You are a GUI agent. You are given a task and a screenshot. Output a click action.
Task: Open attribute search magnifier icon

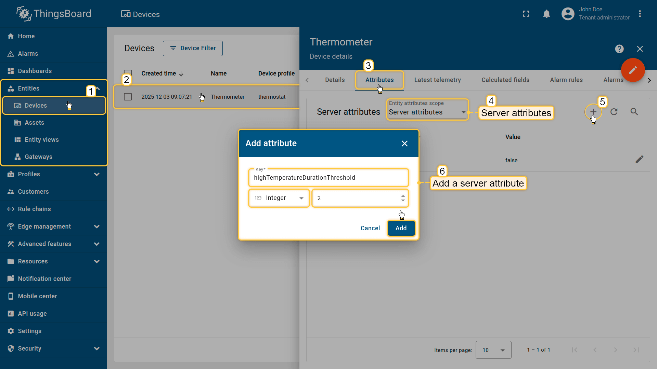(634, 112)
